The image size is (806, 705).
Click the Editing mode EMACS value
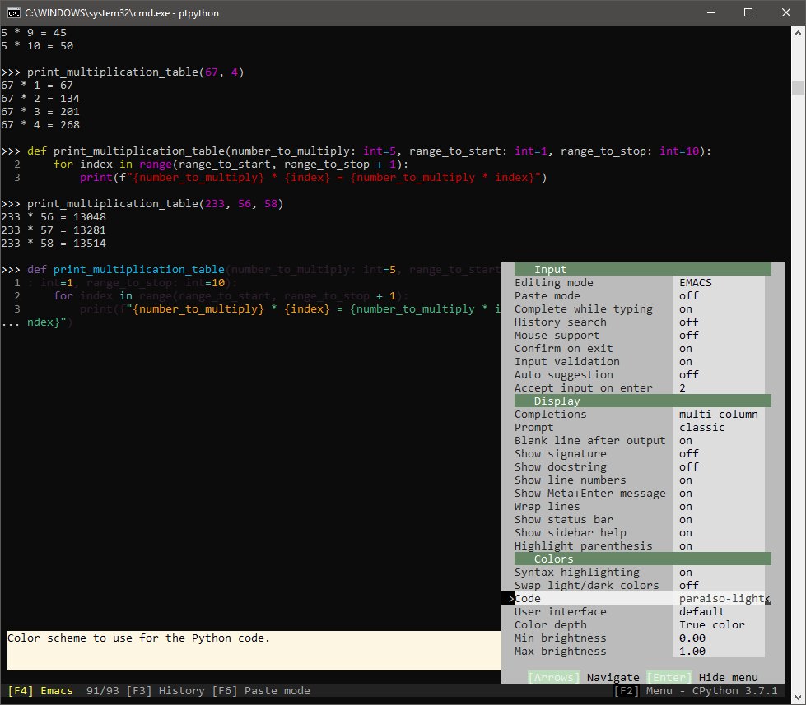695,282
